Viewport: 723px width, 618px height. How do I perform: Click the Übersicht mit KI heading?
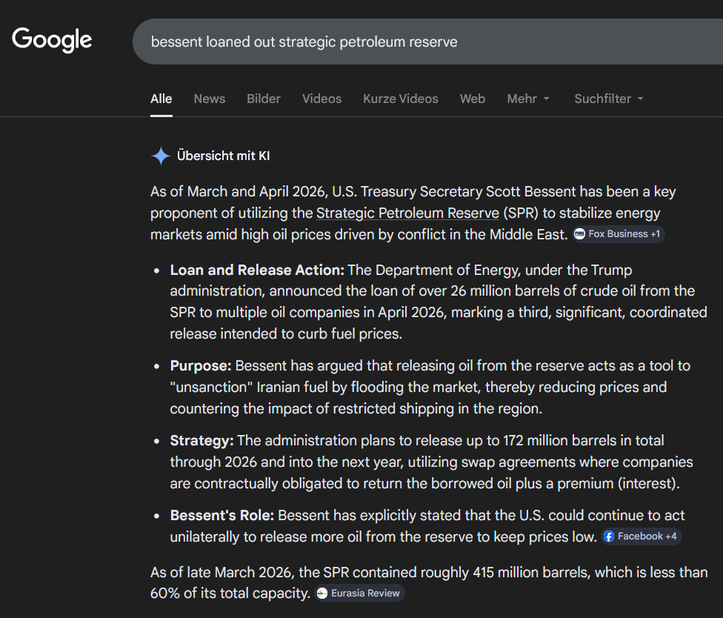(x=224, y=156)
